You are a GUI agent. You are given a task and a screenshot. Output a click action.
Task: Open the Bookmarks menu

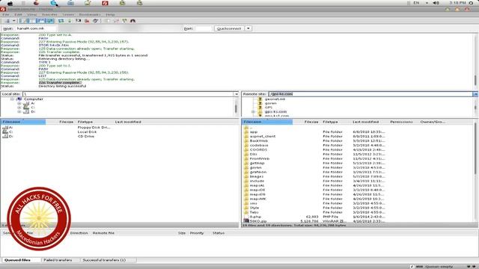tap(90, 14)
